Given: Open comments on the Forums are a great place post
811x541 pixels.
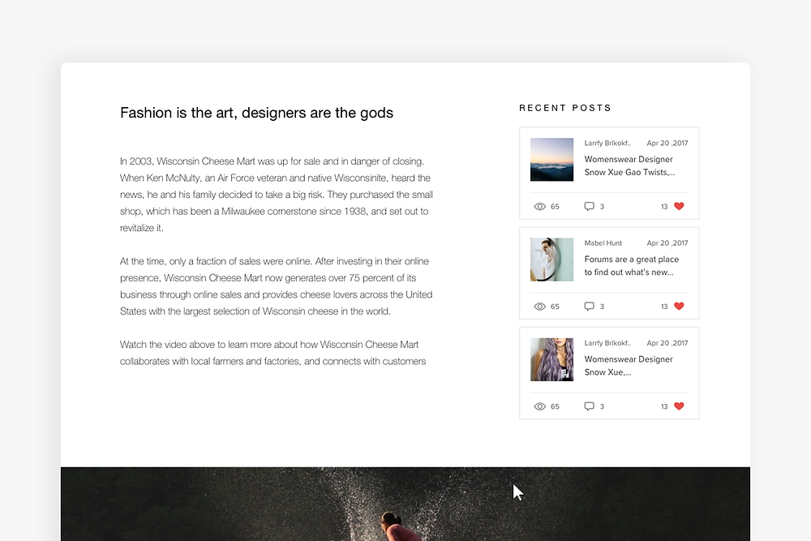Looking at the screenshot, I should point(589,306).
